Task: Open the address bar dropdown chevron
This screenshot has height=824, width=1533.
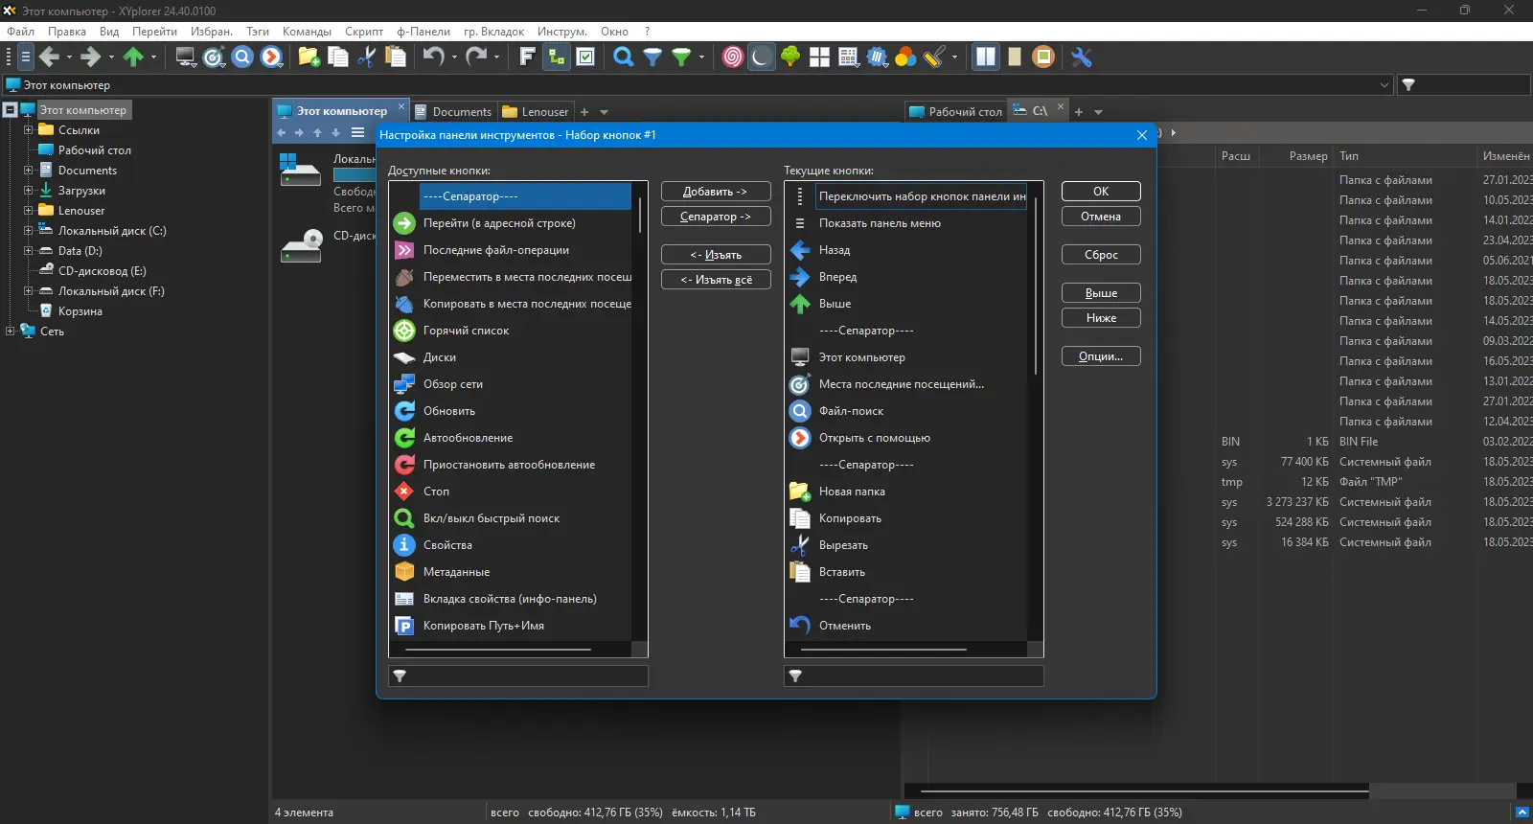Action: pos(1384,85)
